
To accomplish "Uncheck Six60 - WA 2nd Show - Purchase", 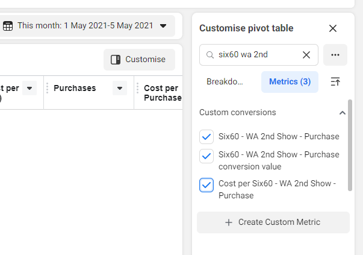I will [x=206, y=137].
